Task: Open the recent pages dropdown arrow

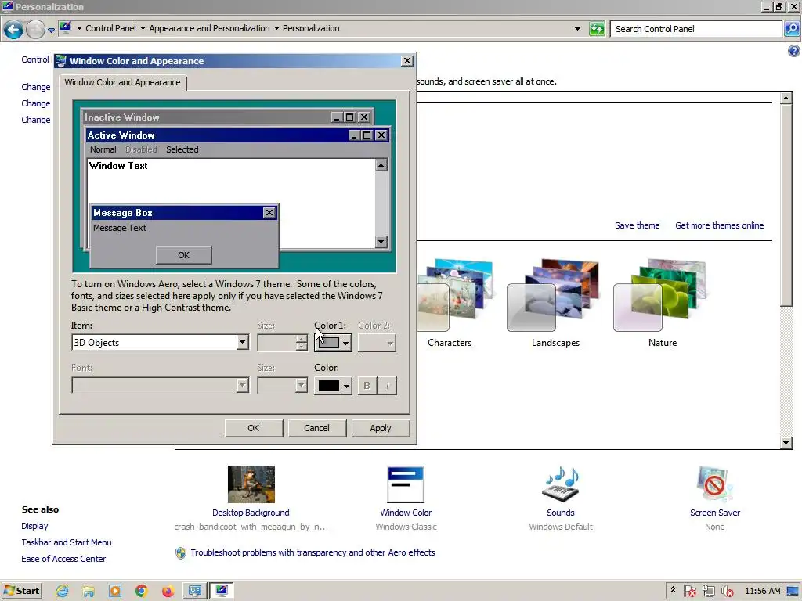Action: point(51,31)
